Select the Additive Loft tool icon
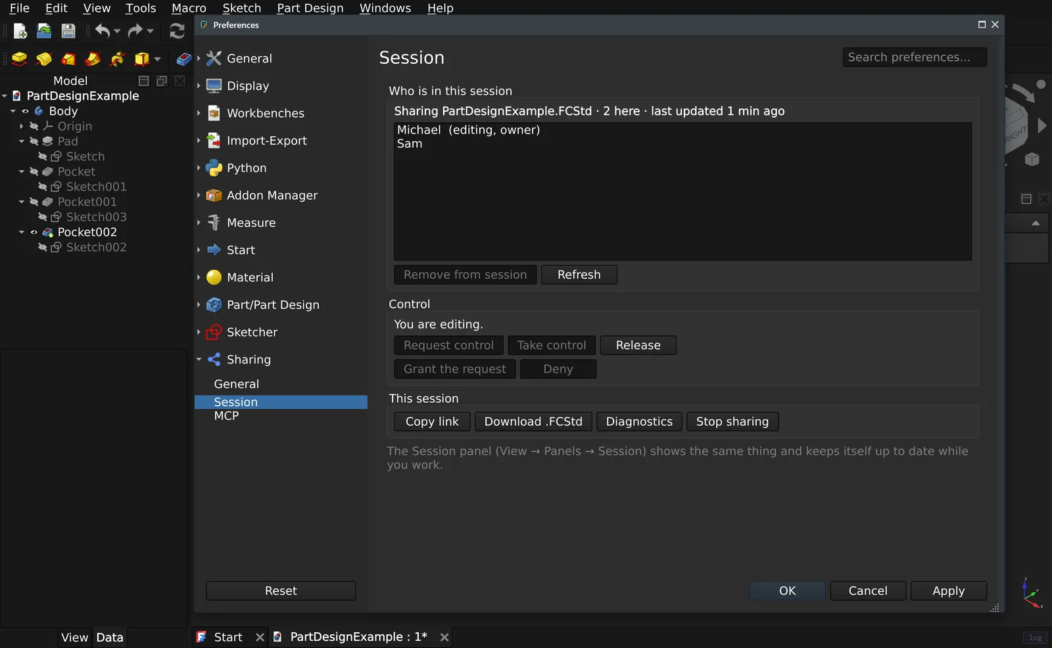1052x648 pixels. click(68, 59)
